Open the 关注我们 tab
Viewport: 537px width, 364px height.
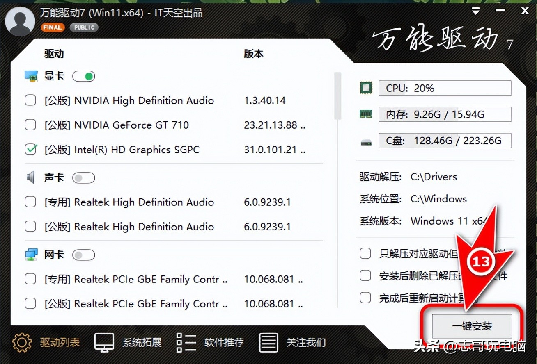(x=292, y=343)
